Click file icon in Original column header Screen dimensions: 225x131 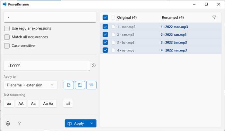(113, 17)
